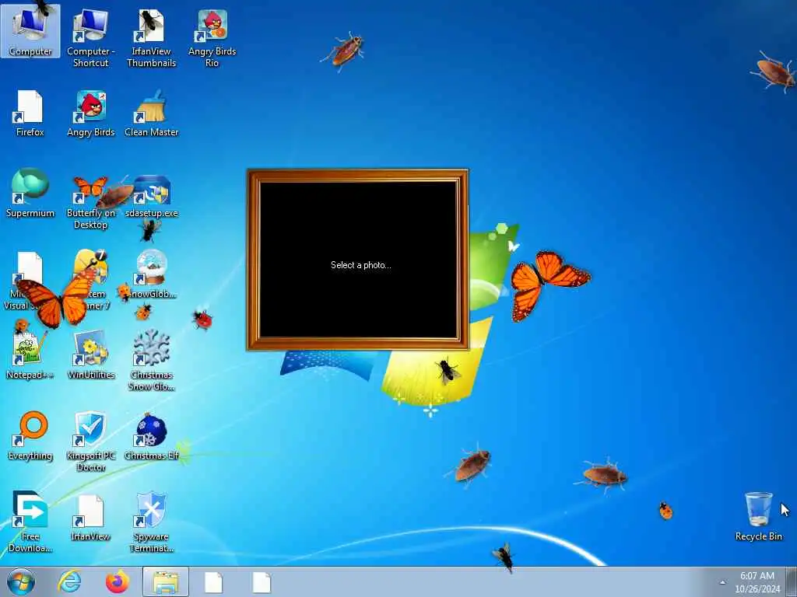Open Windows Explorer from the taskbar
This screenshot has width=797, height=597.
(x=166, y=581)
